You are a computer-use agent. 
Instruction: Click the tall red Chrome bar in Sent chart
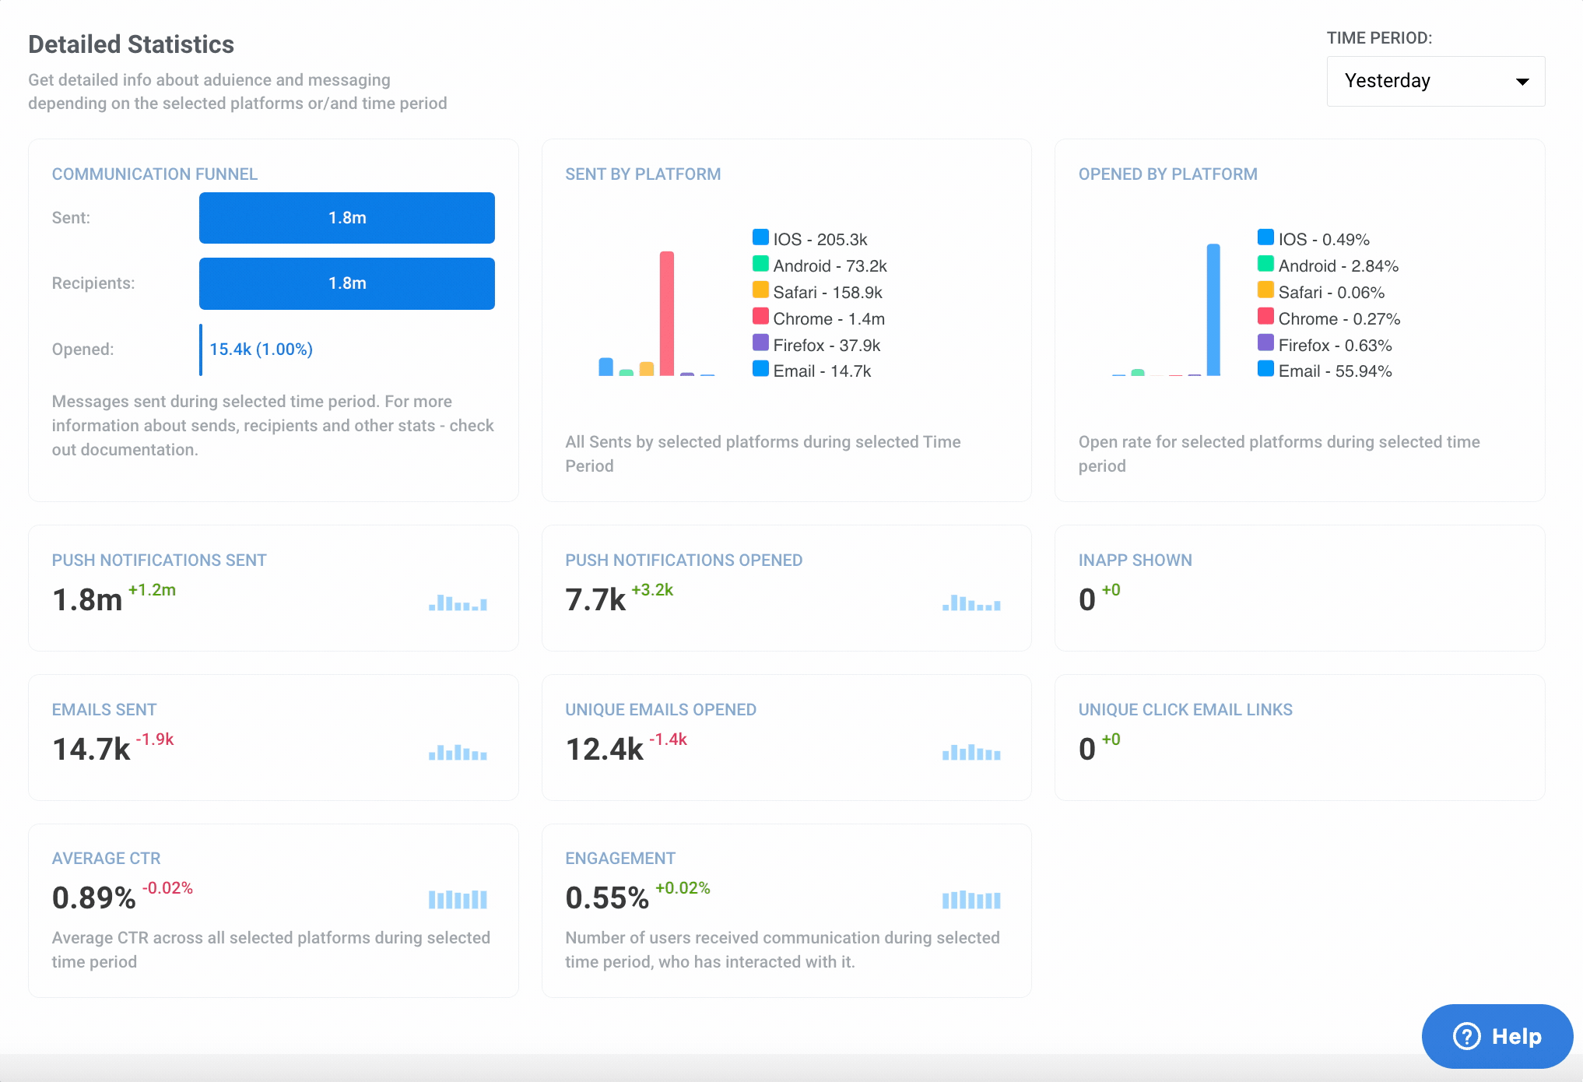point(666,313)
